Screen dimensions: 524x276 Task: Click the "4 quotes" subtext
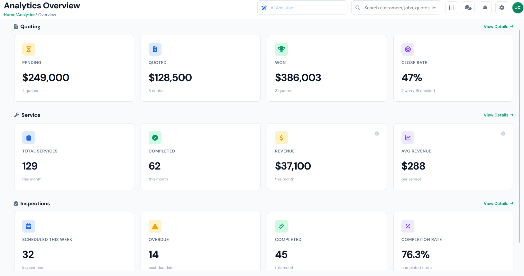click(30, 91)
